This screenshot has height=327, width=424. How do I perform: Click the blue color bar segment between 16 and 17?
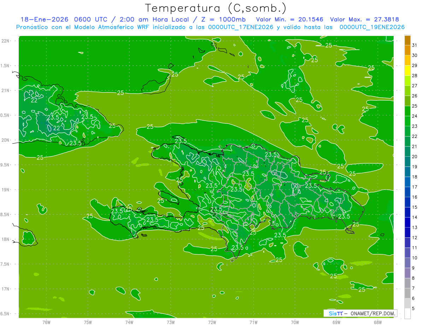[x=407, y=192]
